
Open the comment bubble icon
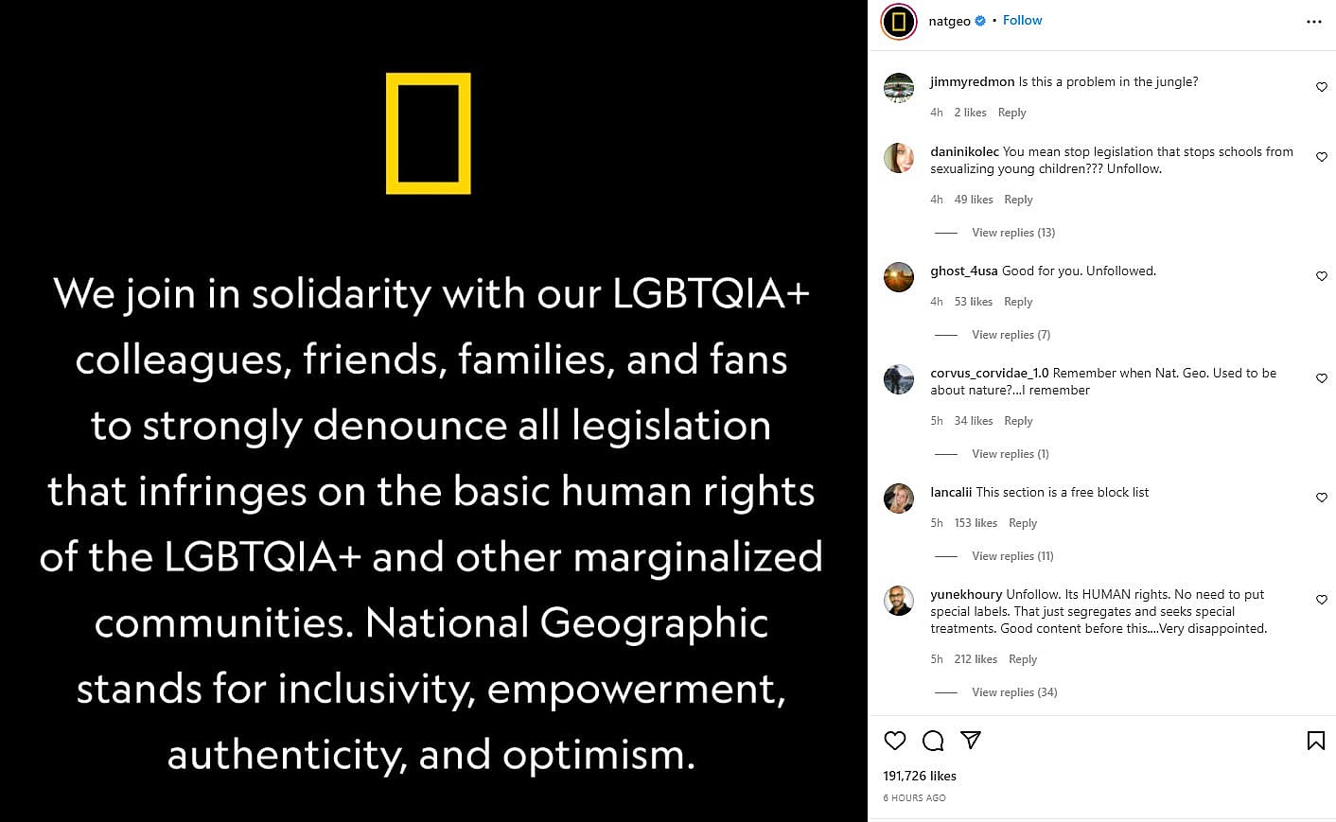pyautogui.click(x=933, y=741)
